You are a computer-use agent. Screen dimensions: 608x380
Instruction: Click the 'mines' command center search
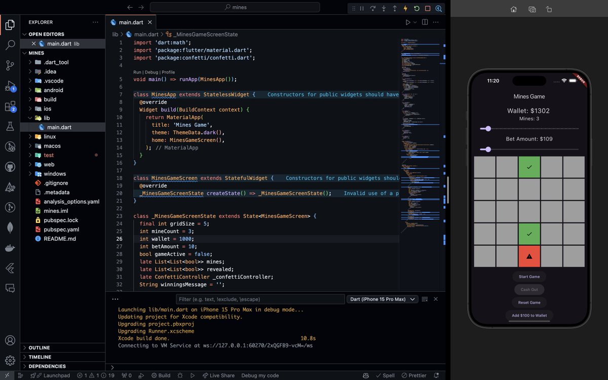(x=235, y=8)
